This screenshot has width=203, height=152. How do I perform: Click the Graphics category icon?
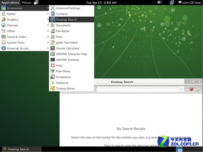point(4,19)
